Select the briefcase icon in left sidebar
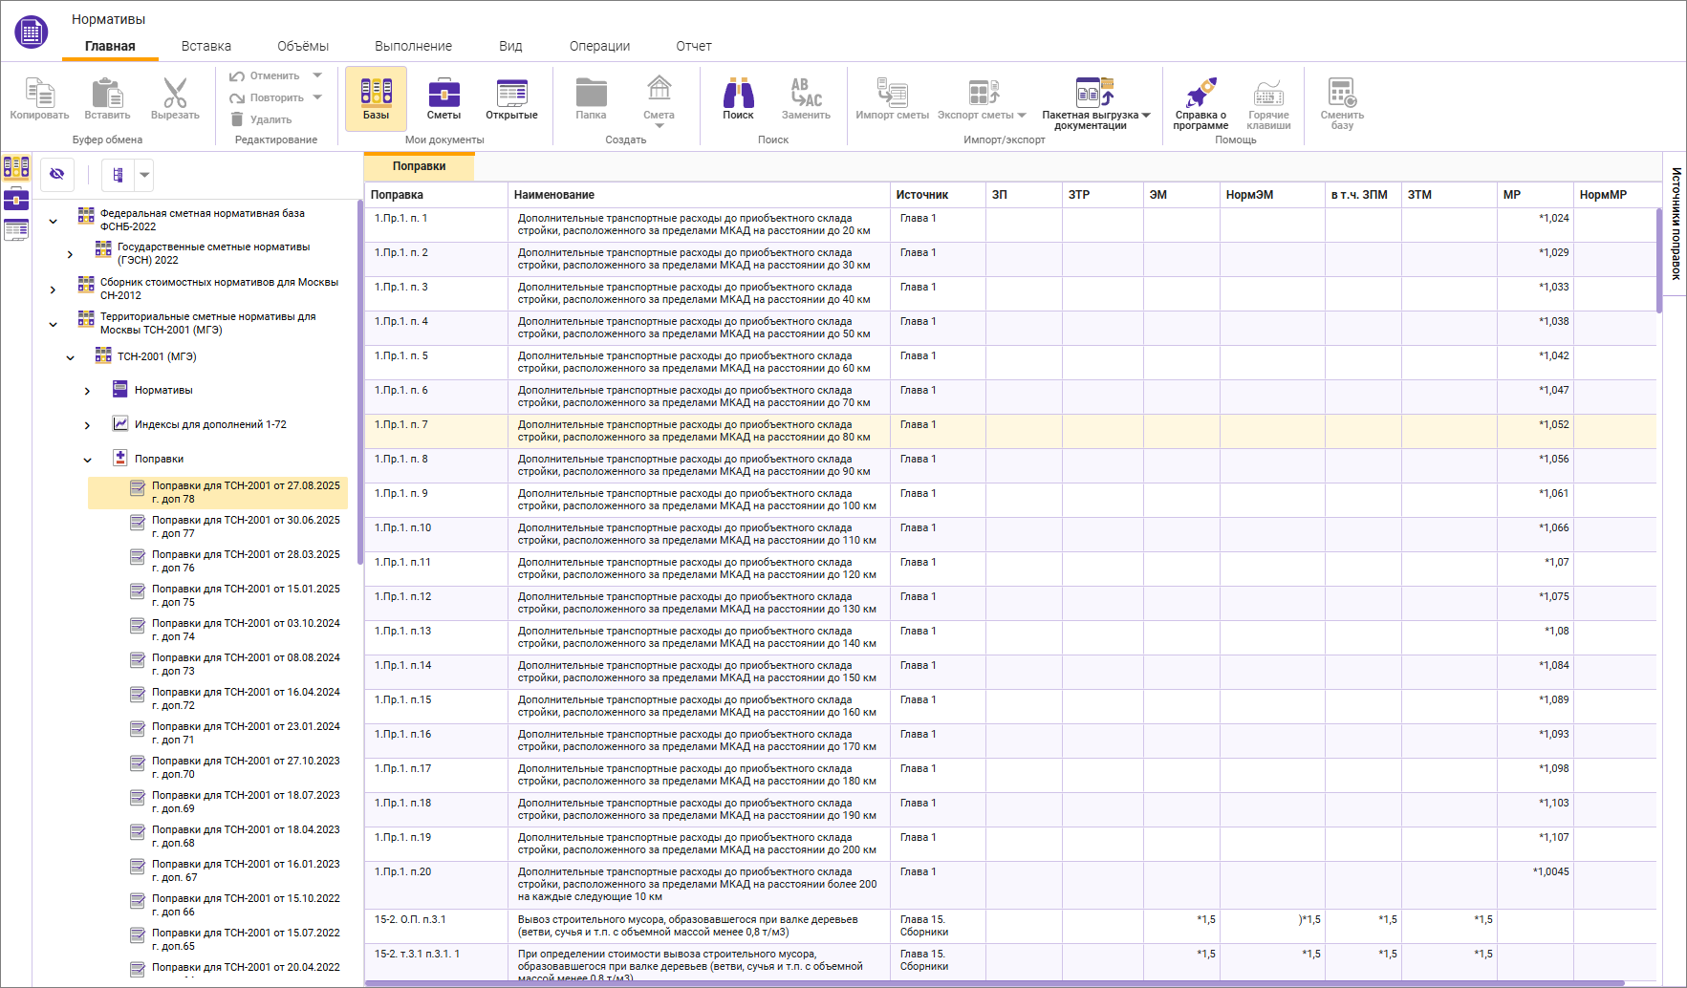 tap(16, 200)
